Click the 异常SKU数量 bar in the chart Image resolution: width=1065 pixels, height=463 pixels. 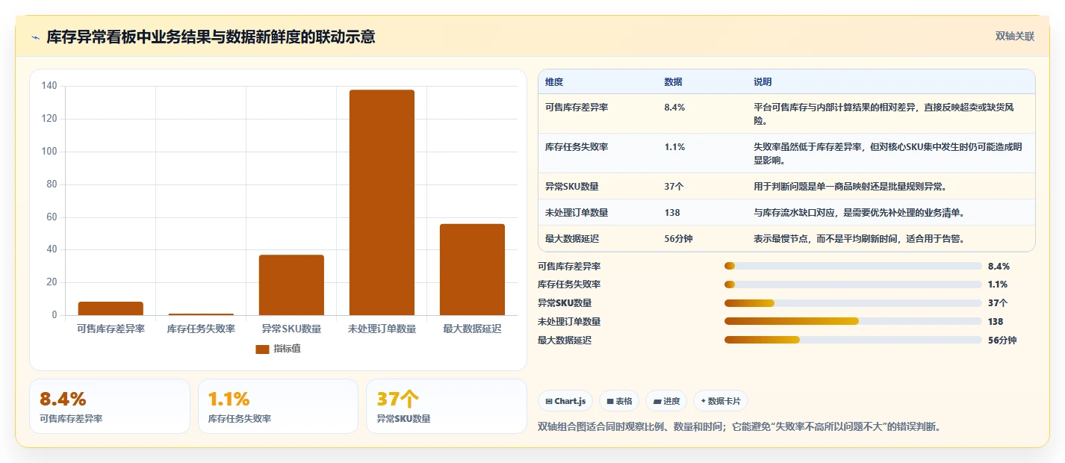291,285
